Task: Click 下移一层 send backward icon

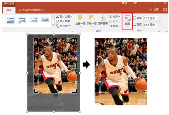Action: click(92, 18)
